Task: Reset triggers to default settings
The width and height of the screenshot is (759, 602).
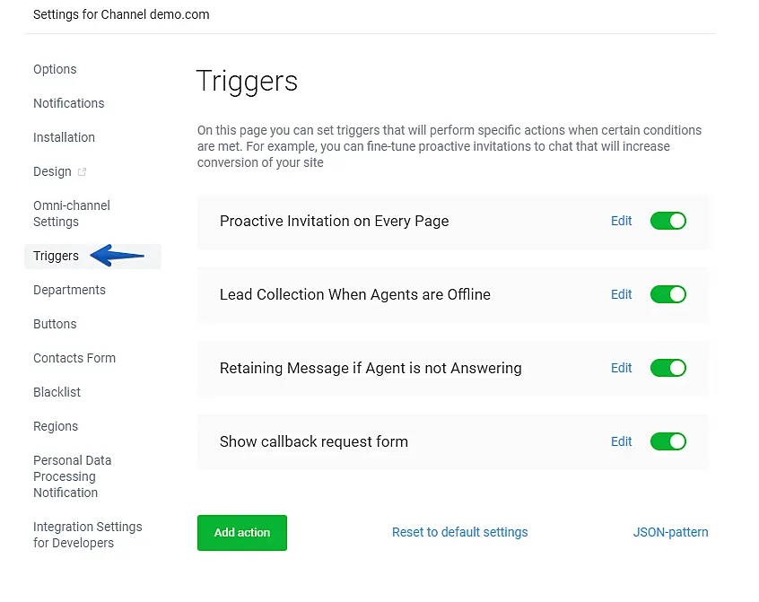Action: pyautogui.click(x=459, y=532)
